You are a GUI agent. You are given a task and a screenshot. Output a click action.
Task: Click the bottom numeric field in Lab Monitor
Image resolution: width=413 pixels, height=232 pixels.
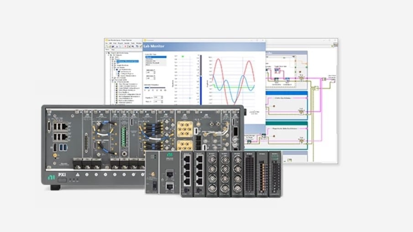(x=157, y=101)
